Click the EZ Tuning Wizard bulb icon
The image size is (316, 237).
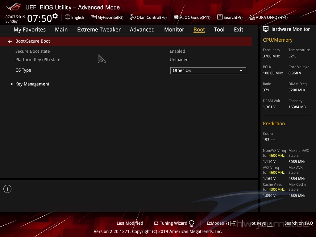tap(191, 223)
